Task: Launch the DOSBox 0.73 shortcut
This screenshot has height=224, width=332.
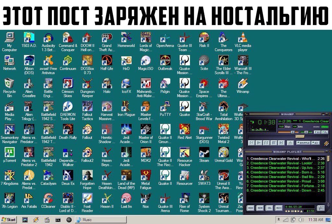Action: (x=87, y=61)
